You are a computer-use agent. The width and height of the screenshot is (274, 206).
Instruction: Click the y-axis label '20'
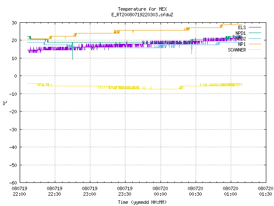point(14,40)
